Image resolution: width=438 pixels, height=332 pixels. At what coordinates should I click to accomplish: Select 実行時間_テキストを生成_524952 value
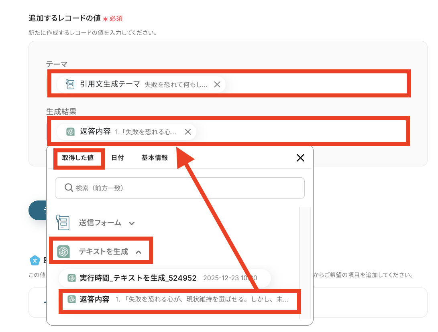165,278
